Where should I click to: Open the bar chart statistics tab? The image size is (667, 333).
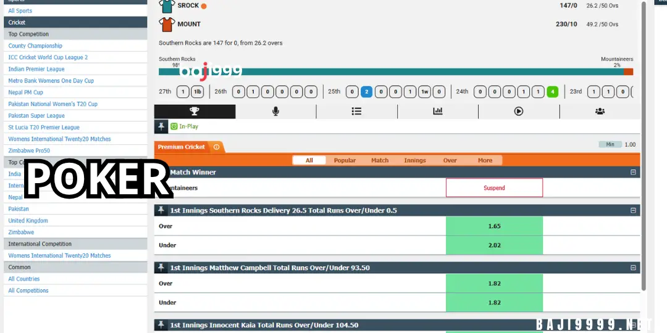(438, 111)
